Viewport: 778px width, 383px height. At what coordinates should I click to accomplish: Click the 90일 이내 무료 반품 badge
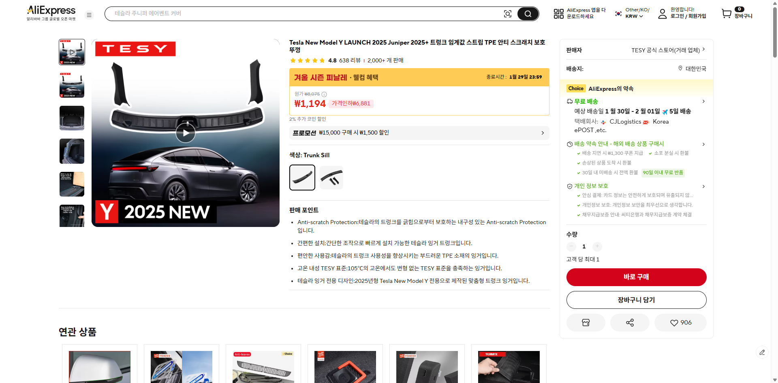point(663,173)
